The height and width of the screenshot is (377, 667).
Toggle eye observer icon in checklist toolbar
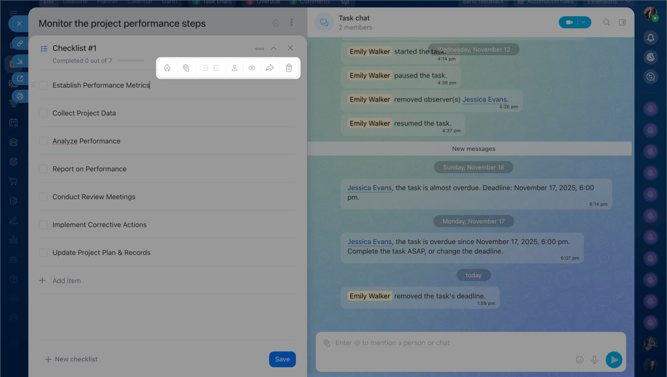point(252,68)
